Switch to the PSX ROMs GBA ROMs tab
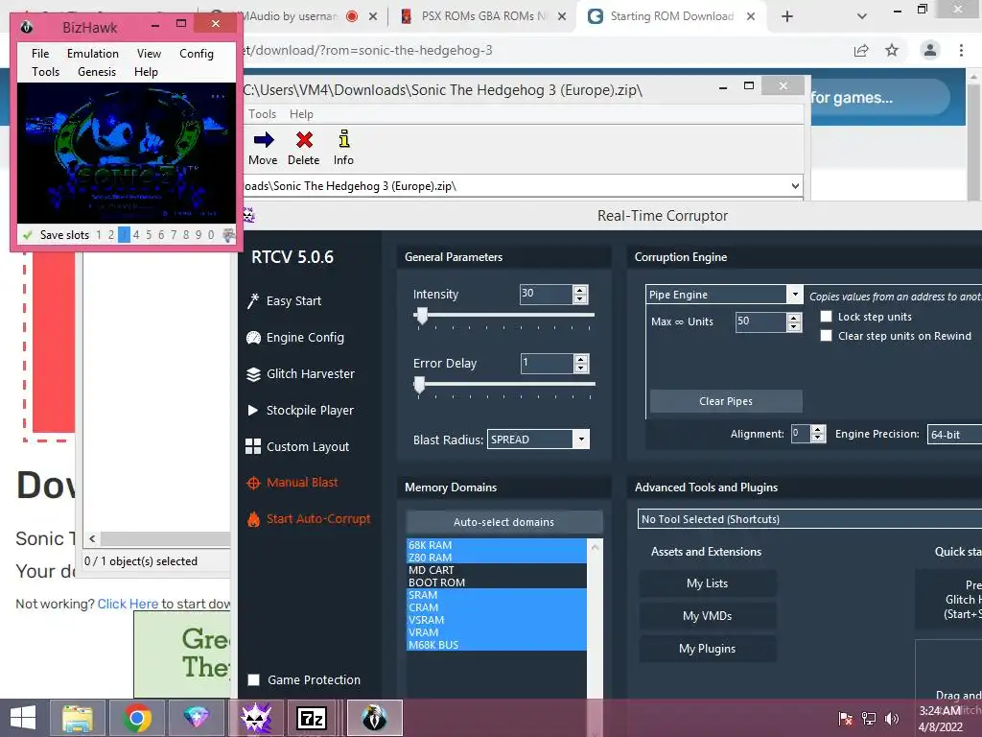 pyautogui.click(x=481, y=16)
